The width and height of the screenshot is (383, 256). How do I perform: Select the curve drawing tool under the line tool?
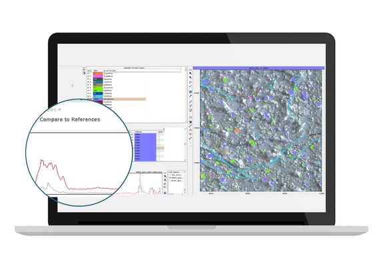(191, 130)
